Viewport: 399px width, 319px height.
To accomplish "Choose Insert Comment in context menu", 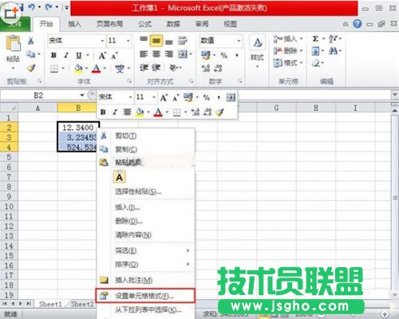I will pos(145,280).
